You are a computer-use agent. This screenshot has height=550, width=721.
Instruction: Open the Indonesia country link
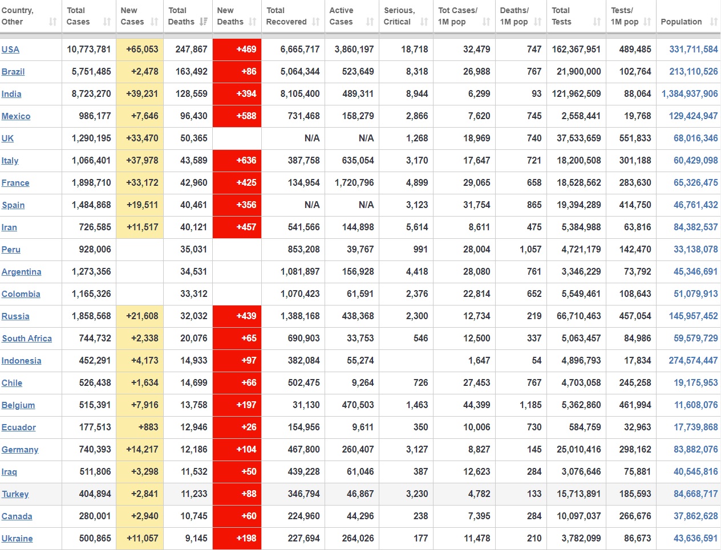(x=22, y=361)
